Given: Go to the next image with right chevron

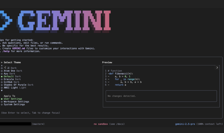Looking at the screenshot, I should pos(217,67).
